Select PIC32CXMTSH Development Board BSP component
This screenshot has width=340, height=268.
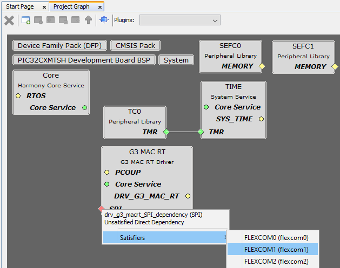(84, 60)
